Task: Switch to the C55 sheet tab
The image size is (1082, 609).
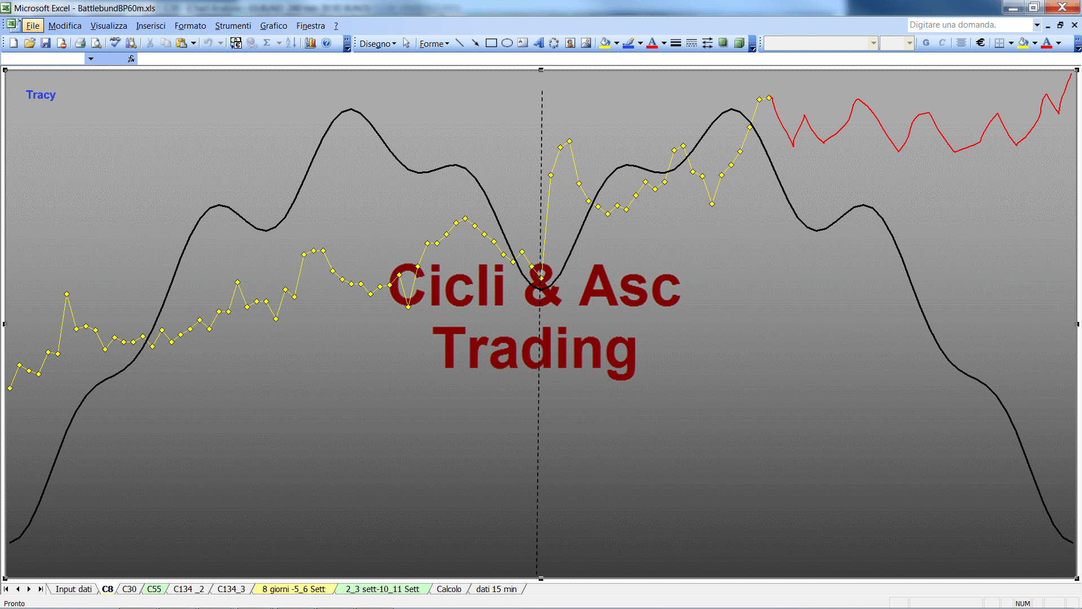Action: [x=154, y=589]
